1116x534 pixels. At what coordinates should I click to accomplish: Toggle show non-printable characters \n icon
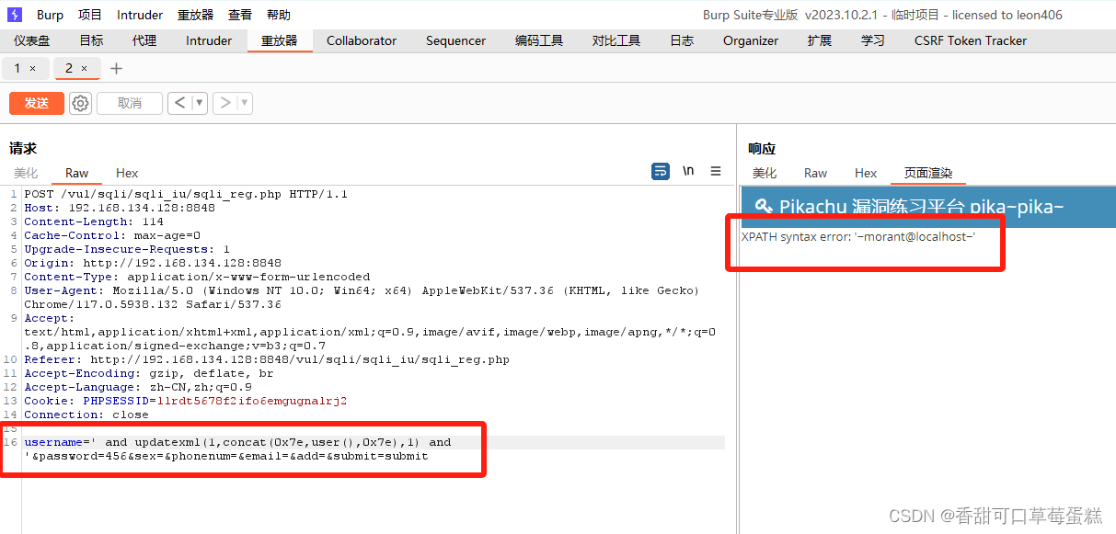tap(688, 172)
